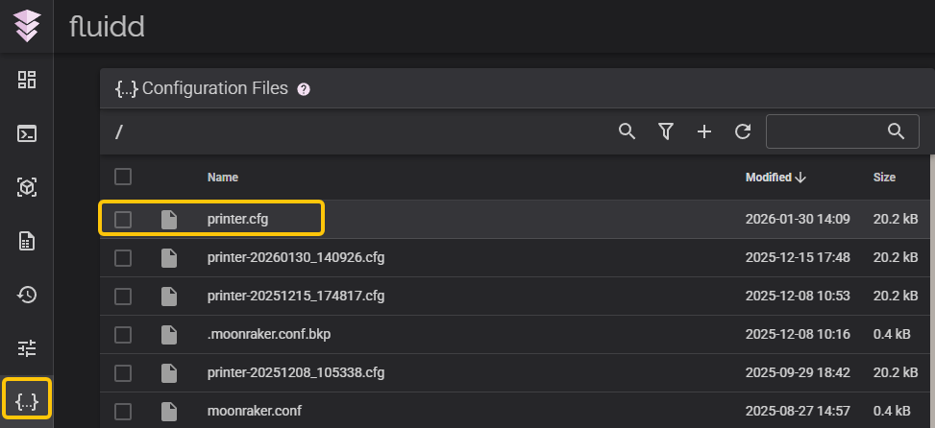Check the printer.cfg checkbox
The height and width of the screenshot is (428, 935).
point(123,220)
